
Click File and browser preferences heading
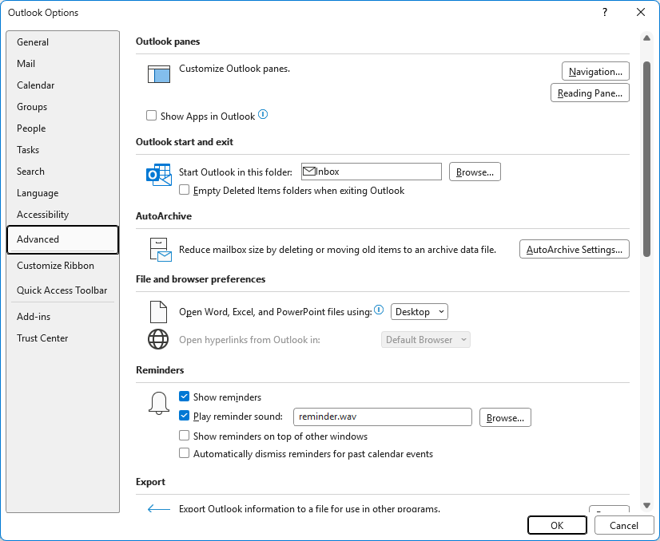(201, 279)
